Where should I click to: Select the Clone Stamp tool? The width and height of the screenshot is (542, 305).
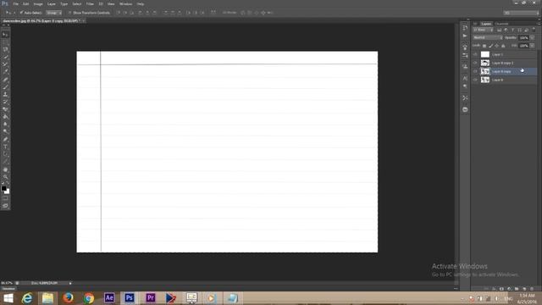[5, 94]
